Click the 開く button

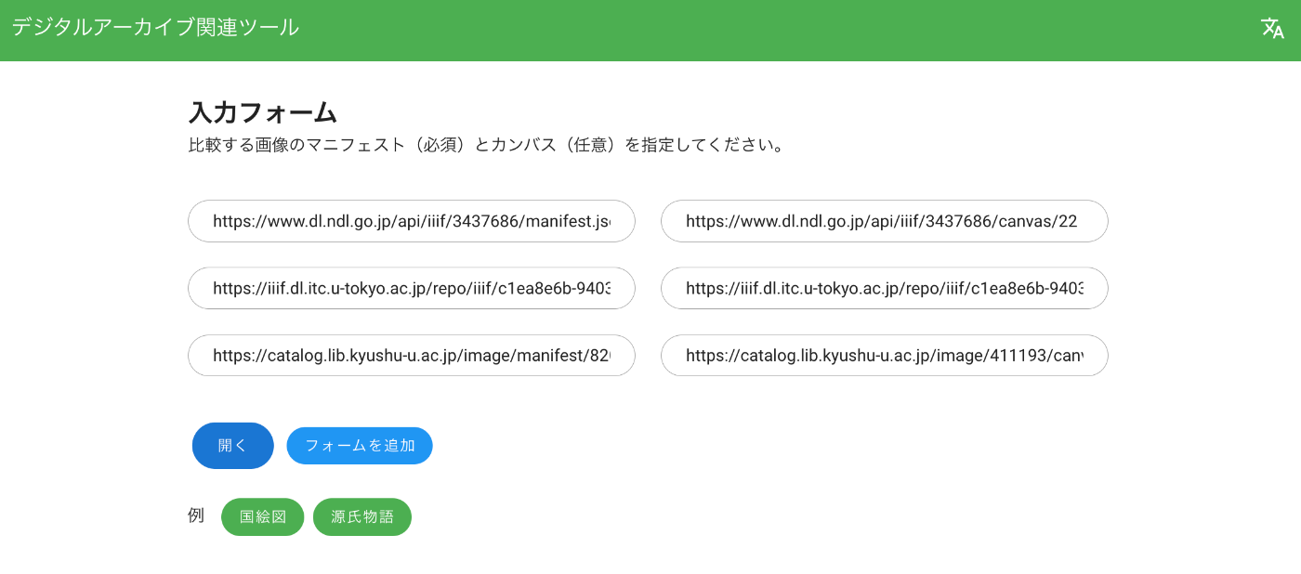[233, 446]
